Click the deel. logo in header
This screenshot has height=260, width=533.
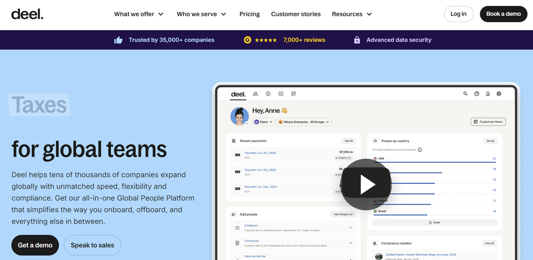(x=27, y=14)
